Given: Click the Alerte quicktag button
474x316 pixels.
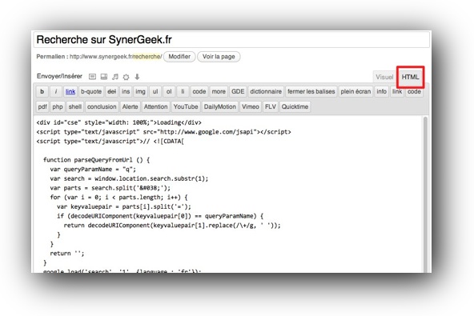Looking at the screenshot, I should coord(130,106).
